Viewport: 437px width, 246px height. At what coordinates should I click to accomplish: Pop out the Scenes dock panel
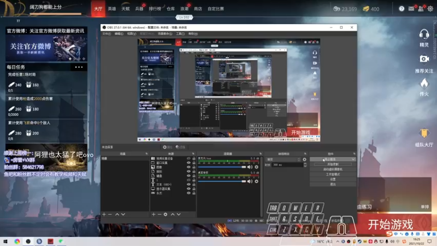[146, 154]
